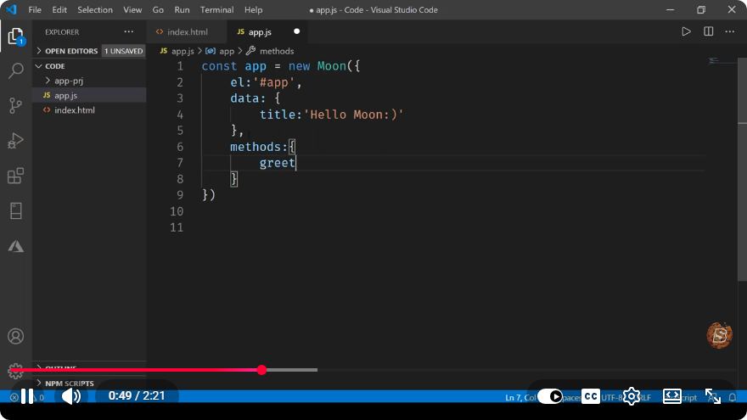Split the editor to the right
This screenshot has height=420, width=747.
[709, 32]
